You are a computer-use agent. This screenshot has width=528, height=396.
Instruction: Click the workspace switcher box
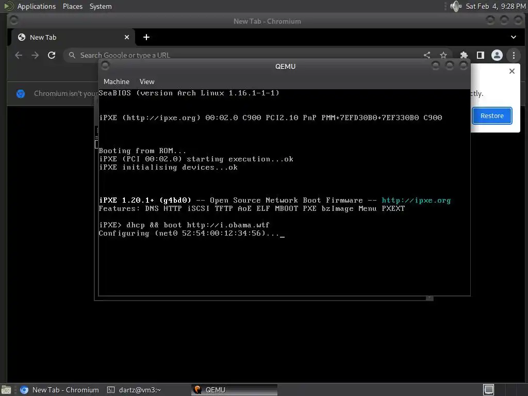489,390
